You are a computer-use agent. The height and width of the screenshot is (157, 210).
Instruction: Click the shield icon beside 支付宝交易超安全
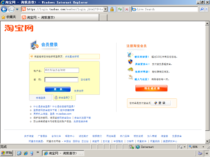pyautogui.click(x=130, y=62)
